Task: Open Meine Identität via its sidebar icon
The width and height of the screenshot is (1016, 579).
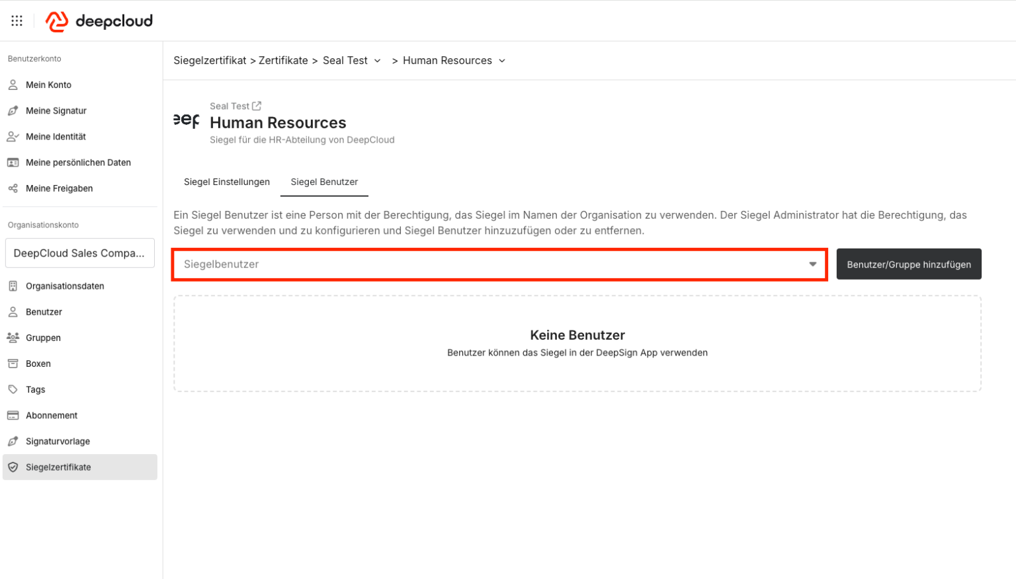Action: pos(12,136)
